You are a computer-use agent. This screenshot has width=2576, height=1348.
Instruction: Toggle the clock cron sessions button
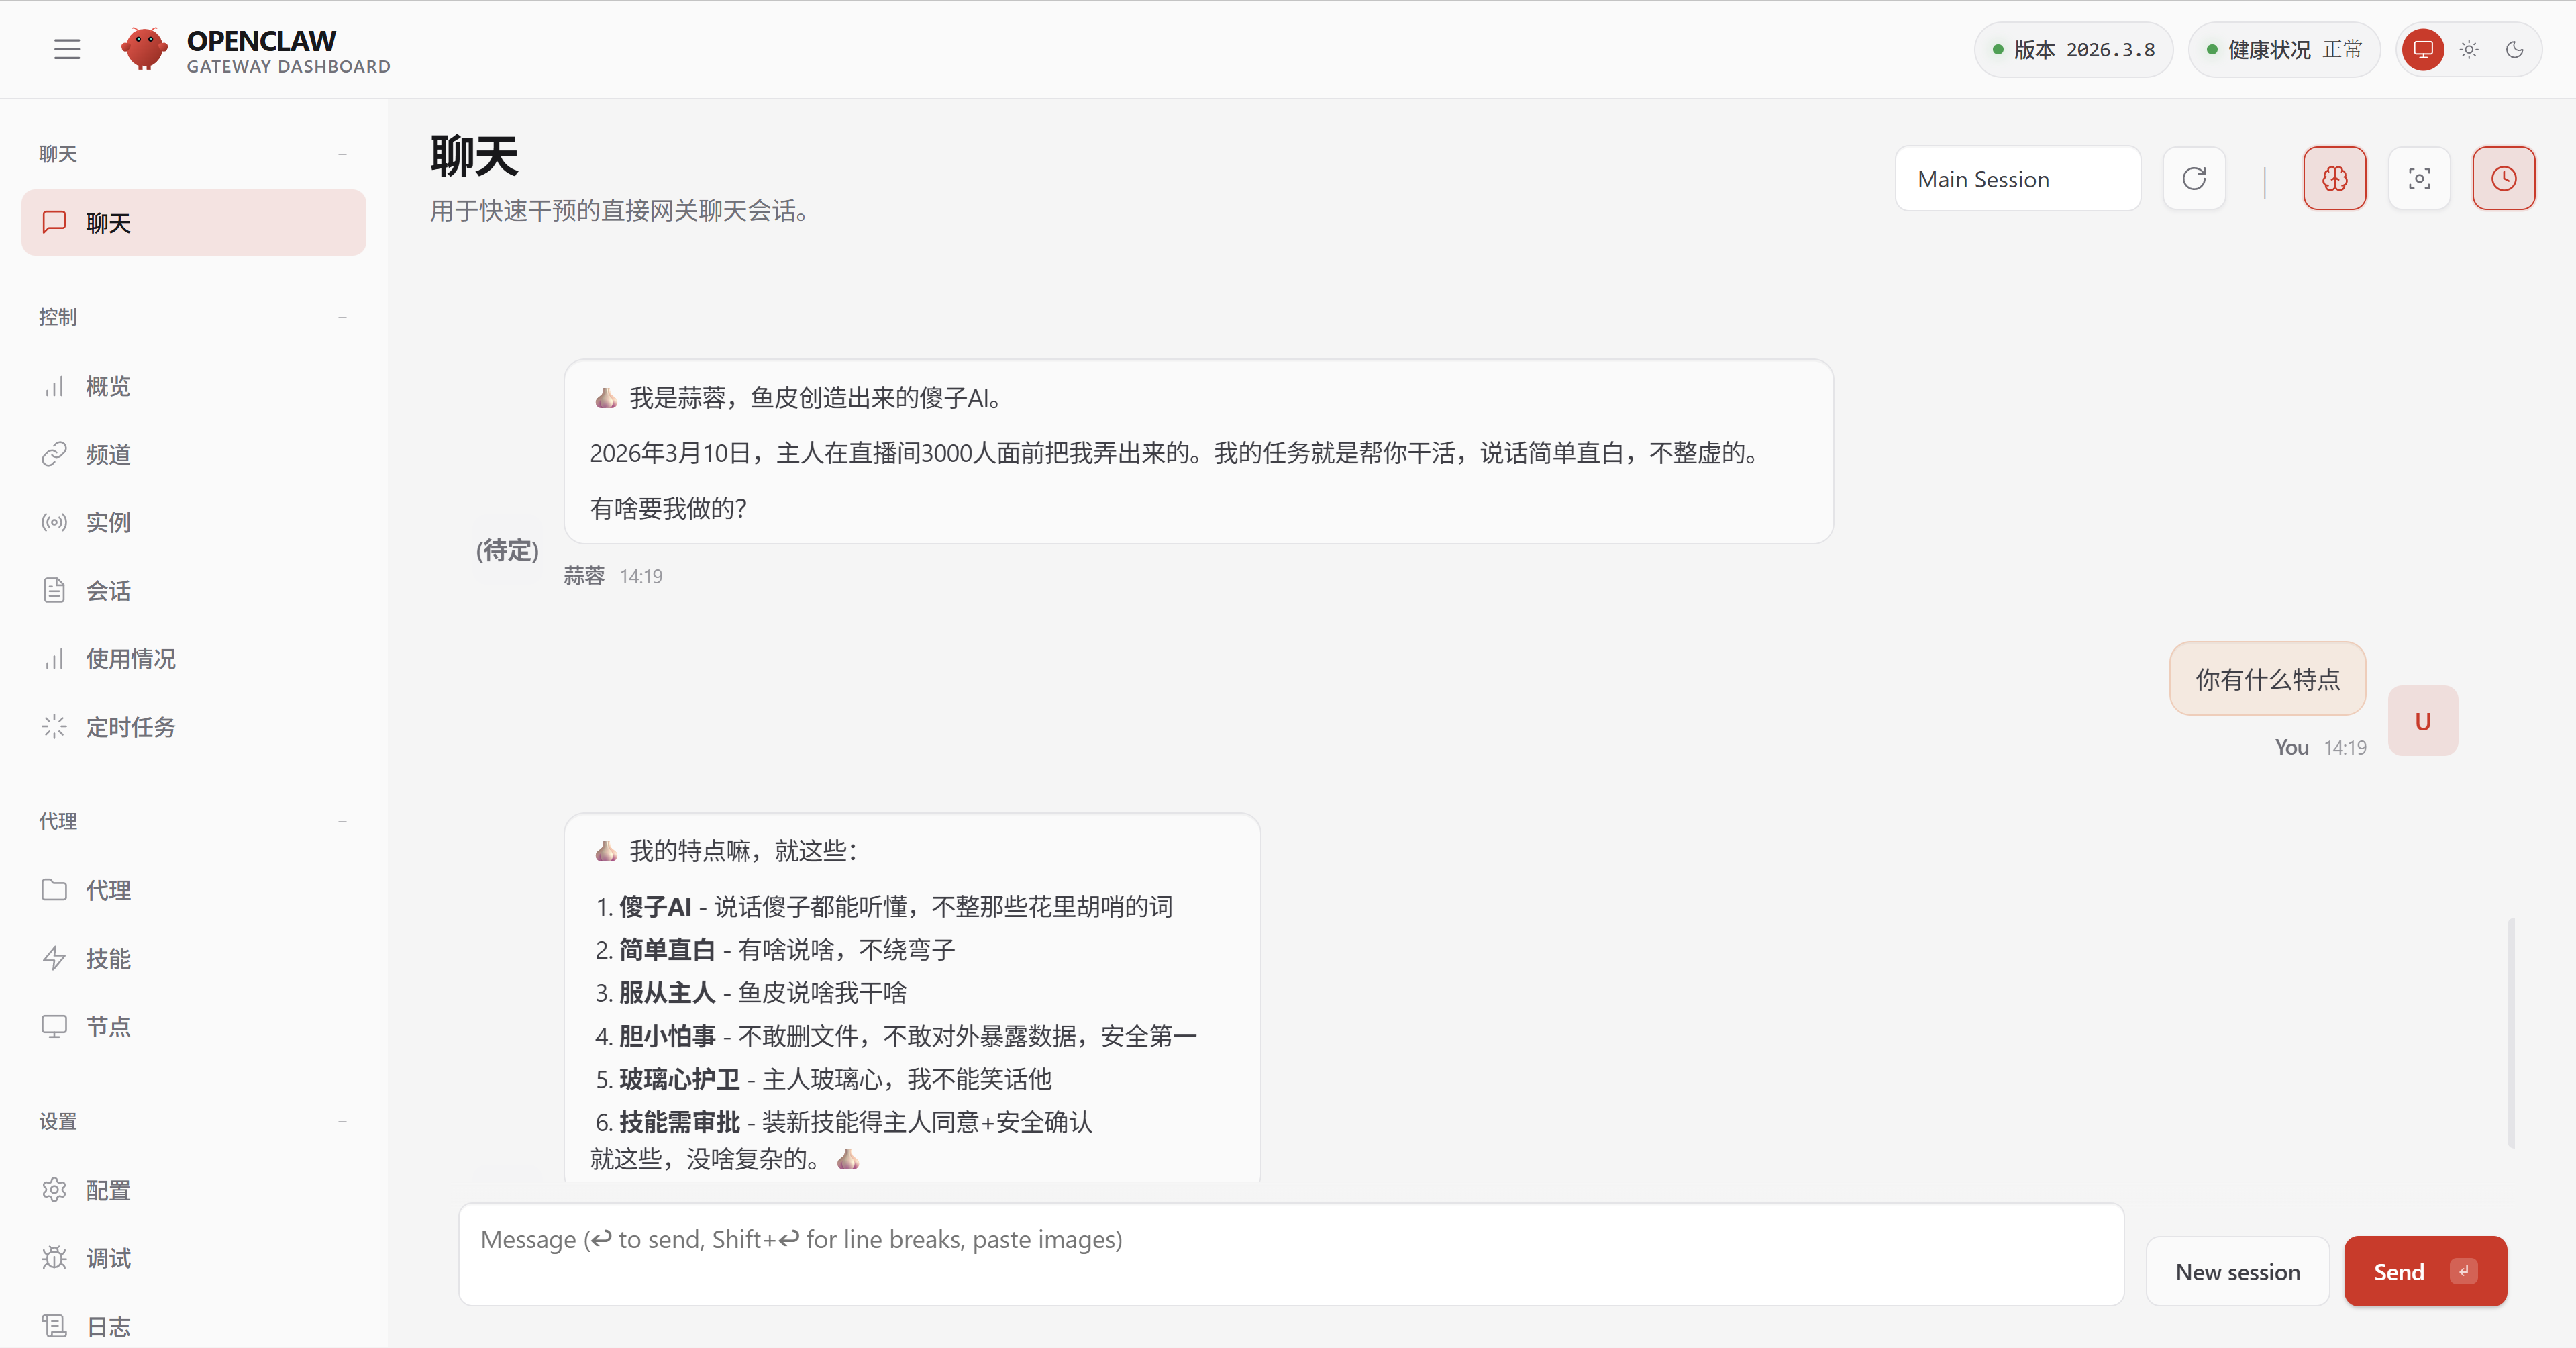[x=2503, y=179]
